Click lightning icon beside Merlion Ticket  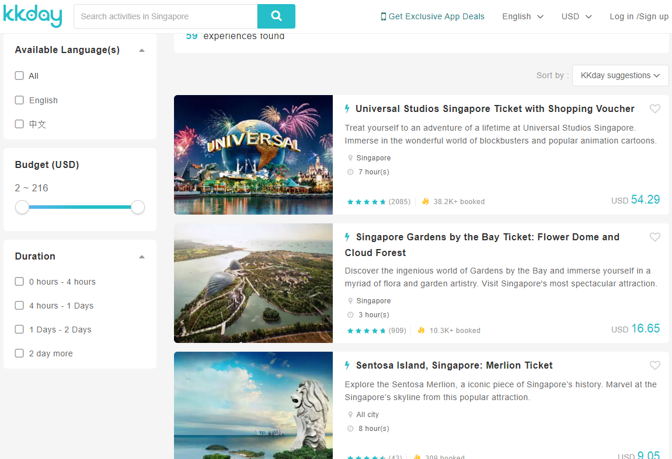347,365
